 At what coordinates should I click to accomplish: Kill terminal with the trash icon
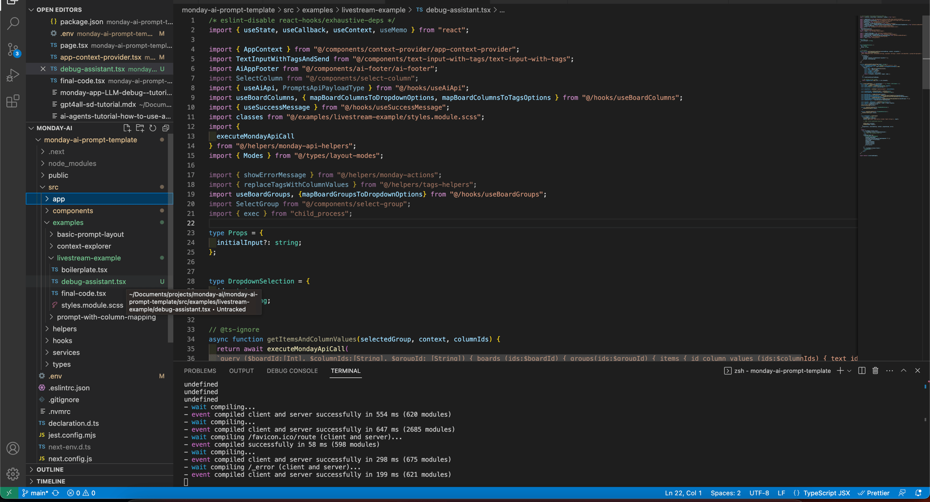click(875, 370)
